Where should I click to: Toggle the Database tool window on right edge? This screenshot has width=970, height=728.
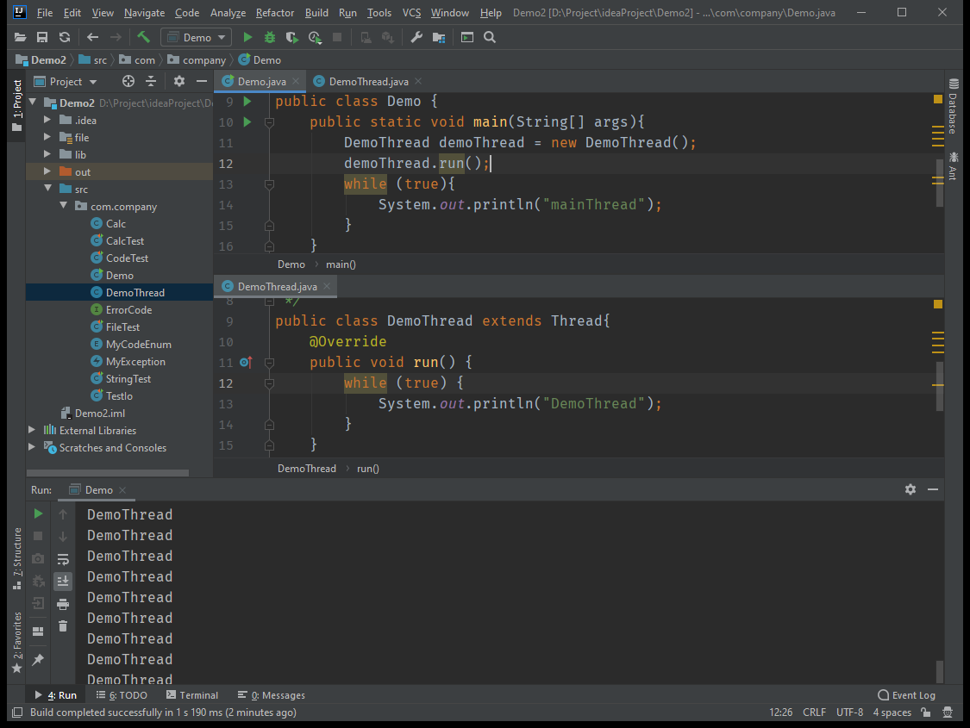pyautogui.click(x=953, y=106)
